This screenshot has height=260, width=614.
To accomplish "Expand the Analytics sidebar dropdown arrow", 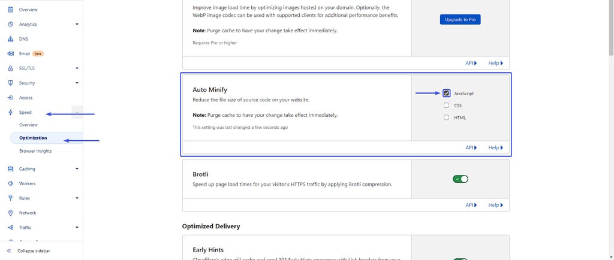I will pos(77,24).
